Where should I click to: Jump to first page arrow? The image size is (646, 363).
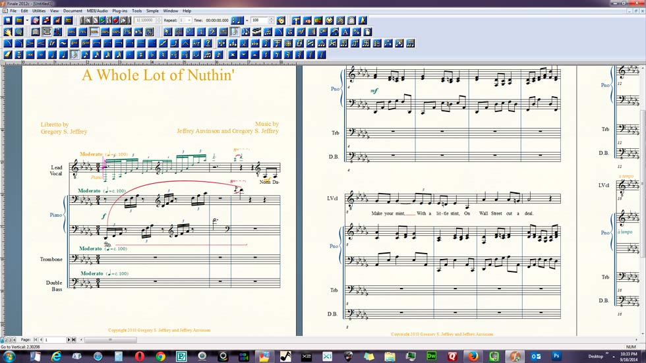tap(36, 339)
